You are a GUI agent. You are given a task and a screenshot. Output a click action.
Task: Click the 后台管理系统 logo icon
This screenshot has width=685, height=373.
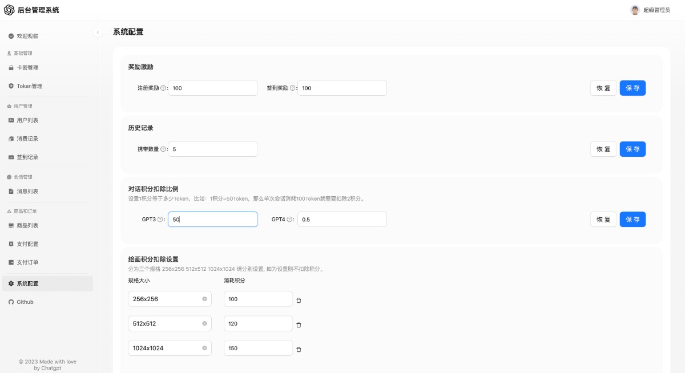click(9, 10)
